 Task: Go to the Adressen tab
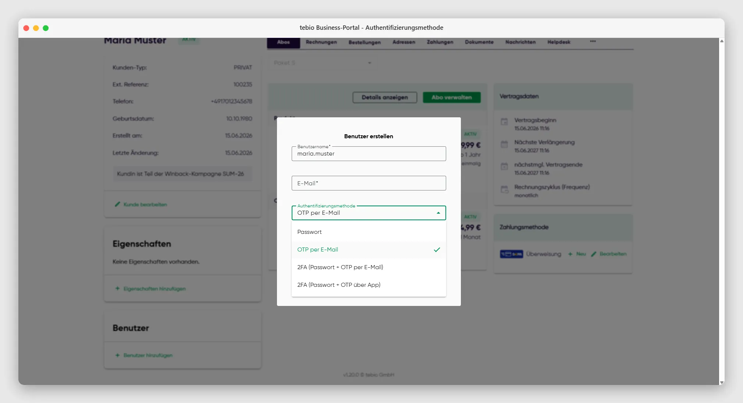coord(404,42)
